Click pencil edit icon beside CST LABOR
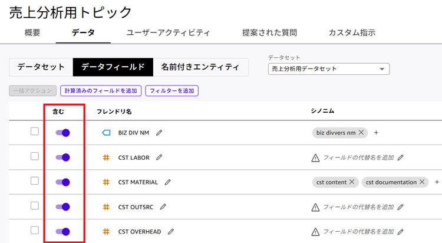 coord(159,157)
